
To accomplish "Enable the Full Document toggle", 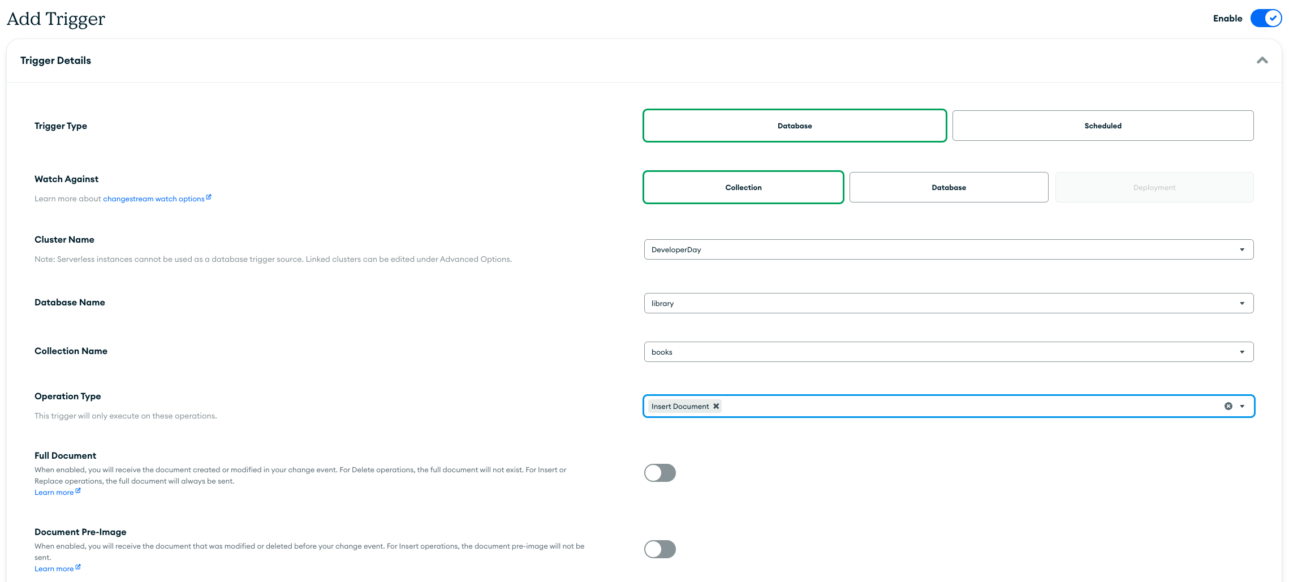I will pos(659,473).
